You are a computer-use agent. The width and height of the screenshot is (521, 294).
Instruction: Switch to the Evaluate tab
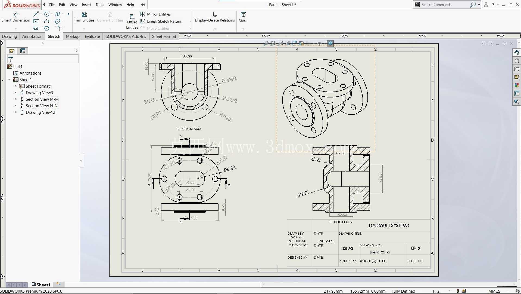pos(92,36)
